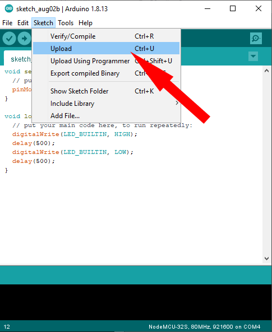This screenshot has height=332, width=272.
Task: Open the tab options dropdown arrow
Action: (253, 56)
